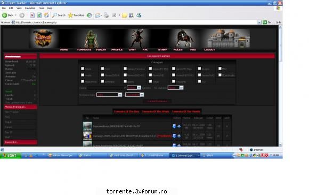Click the Mail toolbar icon
This screenshot has width=309, height=195.
(x=97, y=15)
